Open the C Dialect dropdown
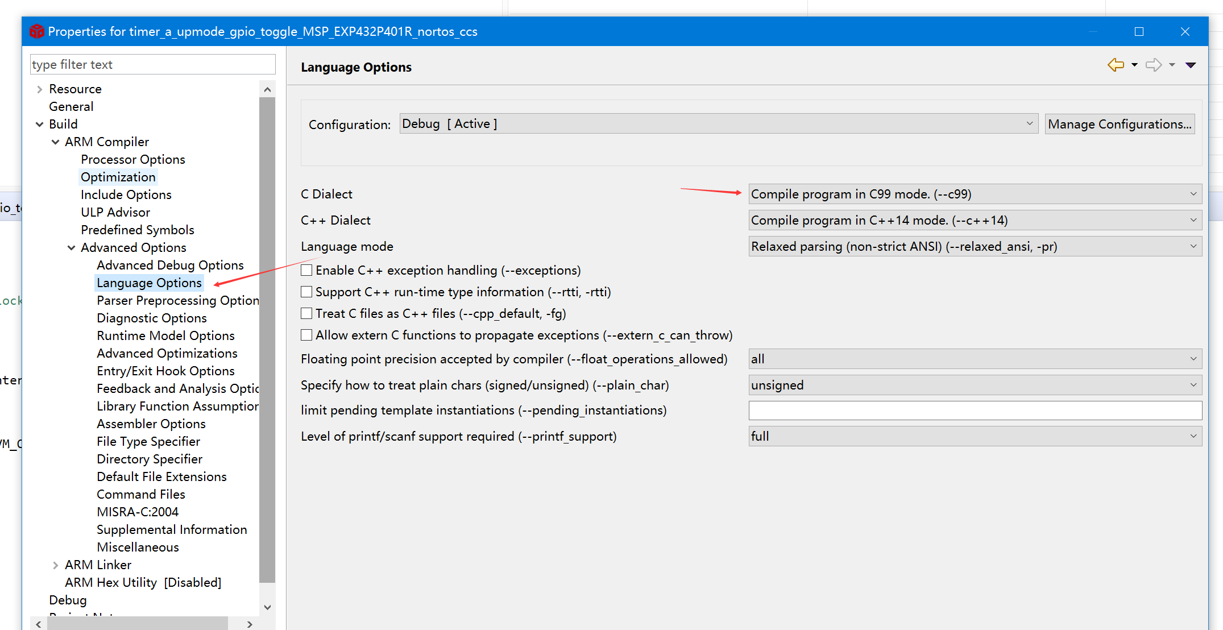This screenshot has width=1223, height=630. tap(975, 194)
